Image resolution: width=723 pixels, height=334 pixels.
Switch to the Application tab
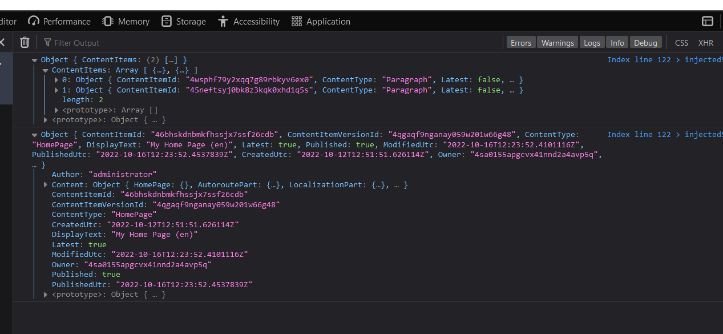[x=321, y=21]
